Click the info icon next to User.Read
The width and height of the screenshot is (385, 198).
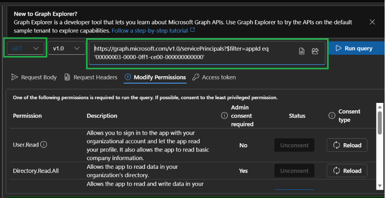[x=44, y=144]
